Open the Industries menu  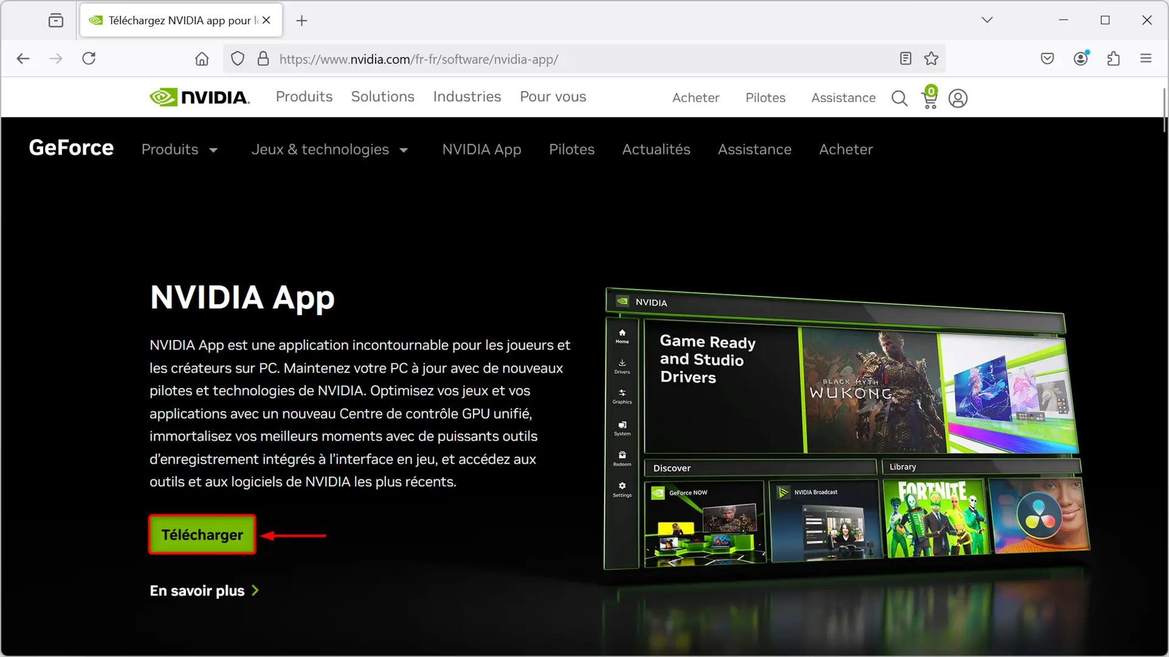[x=467, y=97]
